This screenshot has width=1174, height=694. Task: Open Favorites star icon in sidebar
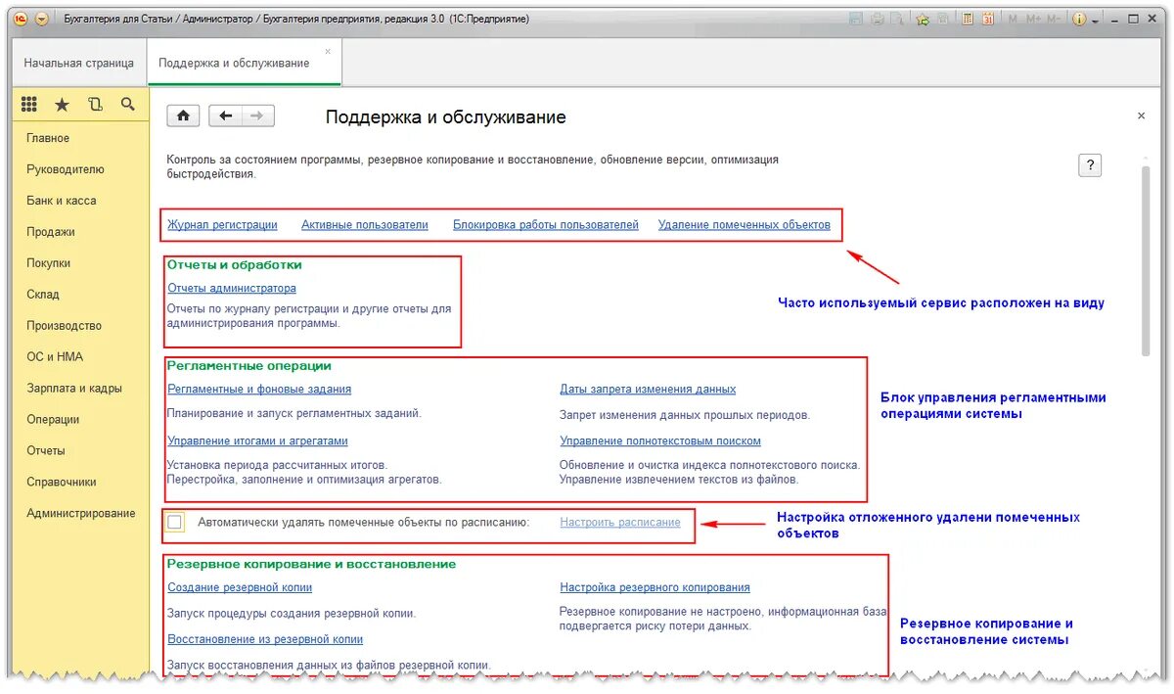[62, 104]
